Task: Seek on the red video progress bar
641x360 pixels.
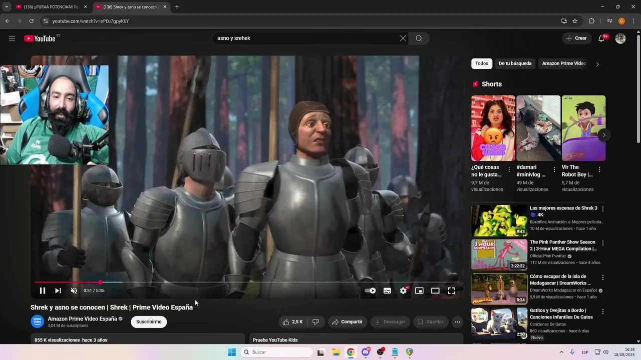Action: click(246, 282)
